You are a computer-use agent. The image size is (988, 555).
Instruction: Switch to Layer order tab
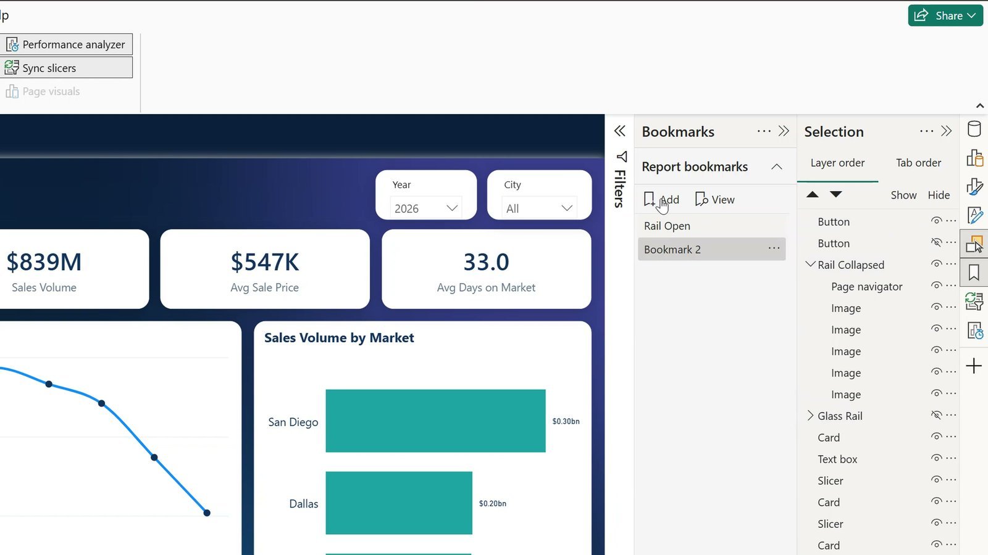837,163
